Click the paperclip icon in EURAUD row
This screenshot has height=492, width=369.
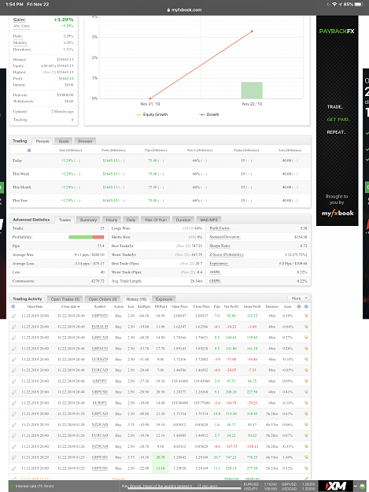click(x=14, y=327)
